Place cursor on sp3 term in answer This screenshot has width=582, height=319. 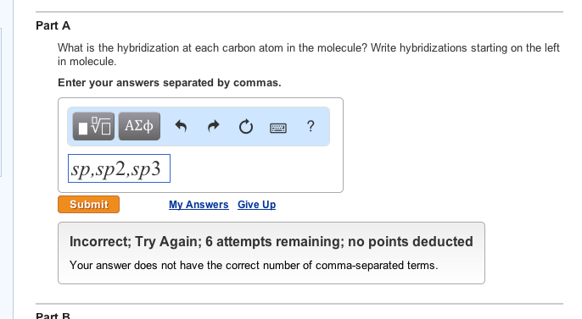click(x=146, y=170)
